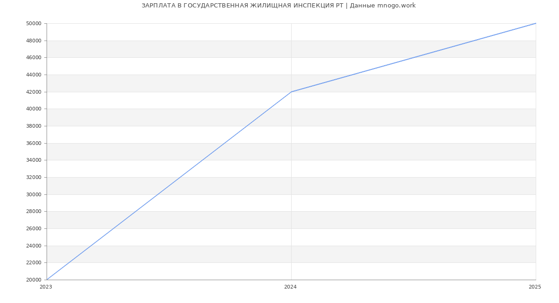Click the 50000 y-axis label
559x303 pixels.
34,23
